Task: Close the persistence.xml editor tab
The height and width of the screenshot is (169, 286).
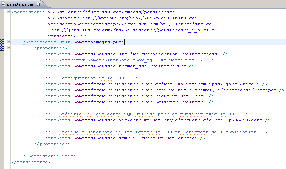Action: tap(38, 4)
